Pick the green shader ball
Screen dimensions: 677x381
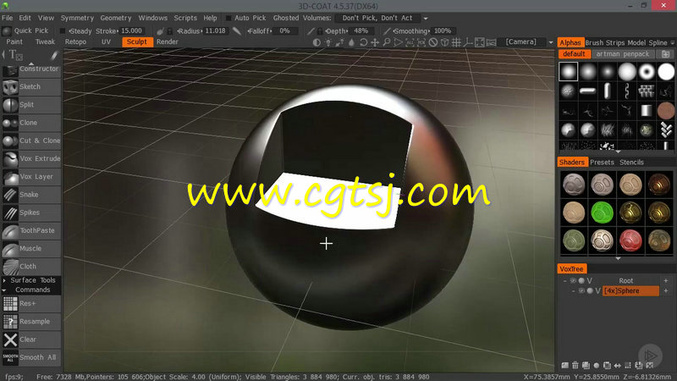[602, 213]
